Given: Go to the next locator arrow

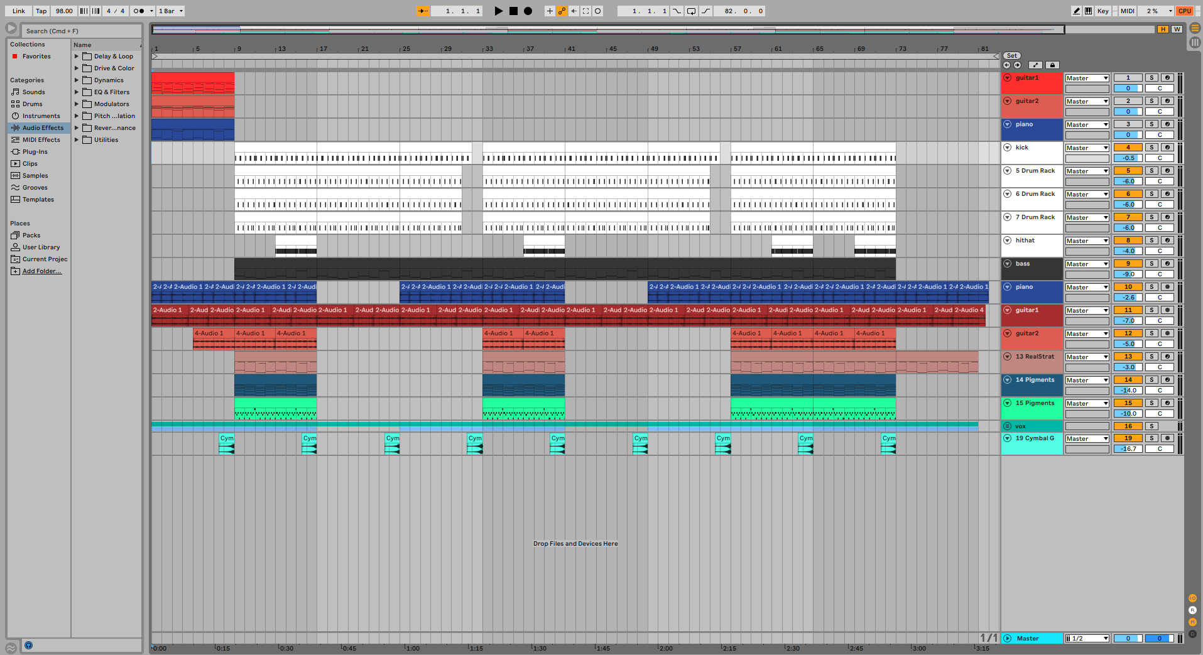Looking at the screenshot, I should pos(1017,65).
